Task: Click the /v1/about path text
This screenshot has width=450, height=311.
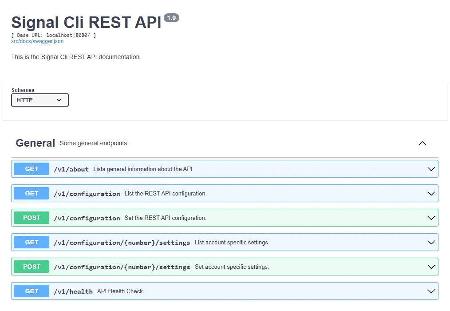Action: pyautogui.click(x=71, y=169)
